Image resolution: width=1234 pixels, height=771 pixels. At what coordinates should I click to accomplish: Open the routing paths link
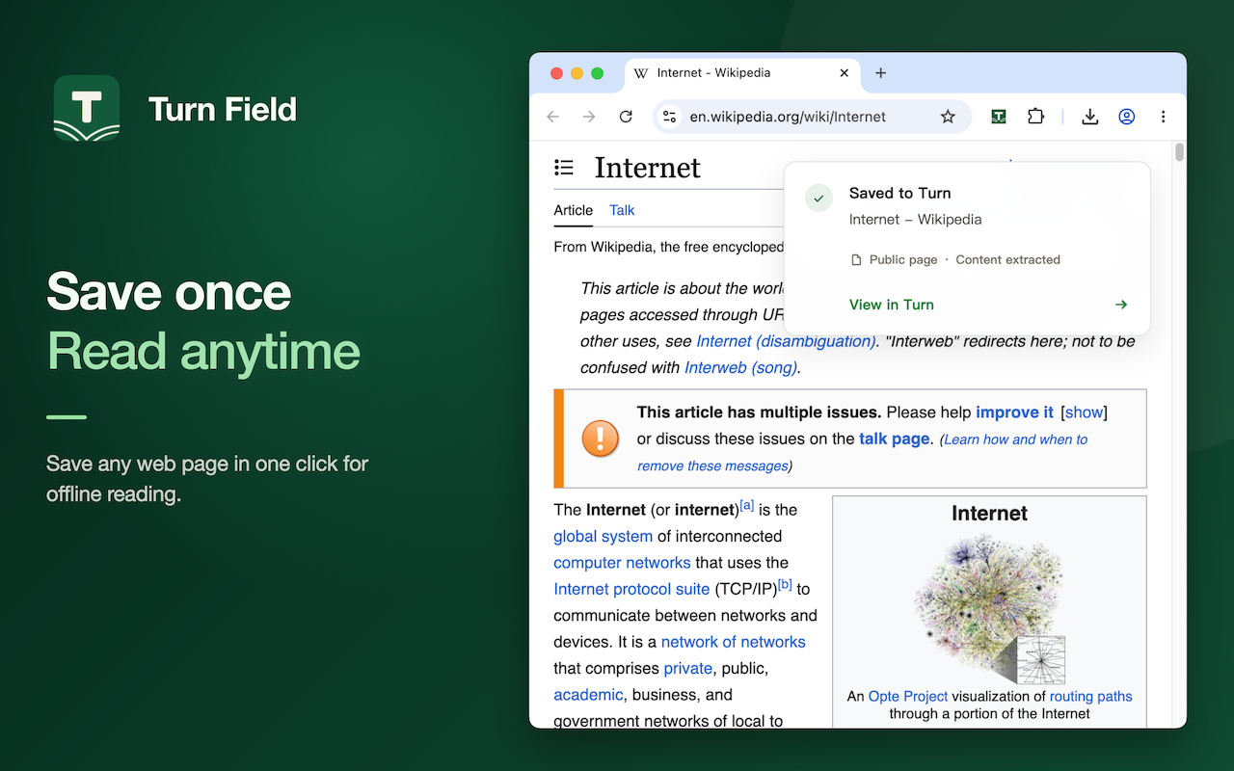(1090, 696)
